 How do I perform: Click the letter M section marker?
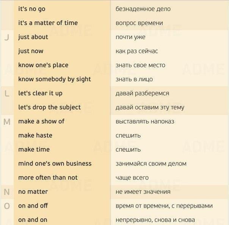click(7, 122)
